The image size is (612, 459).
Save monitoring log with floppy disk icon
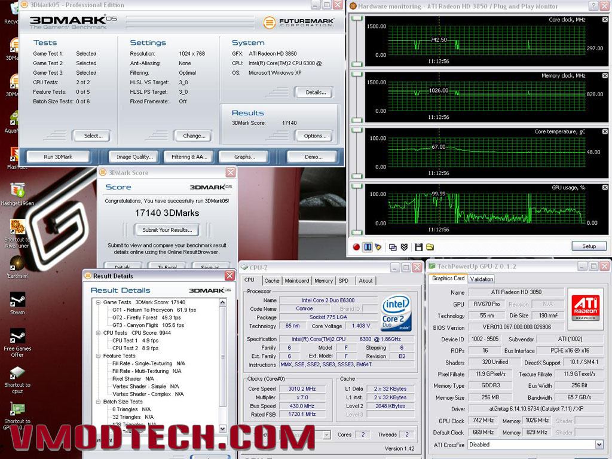(418, 247)
